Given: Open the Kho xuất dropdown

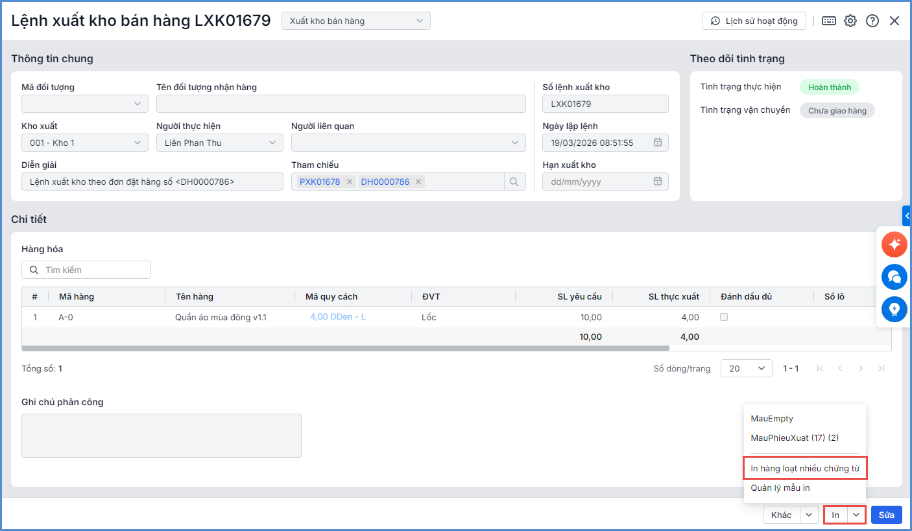Looking at the screenshot, I should [84, 143].
